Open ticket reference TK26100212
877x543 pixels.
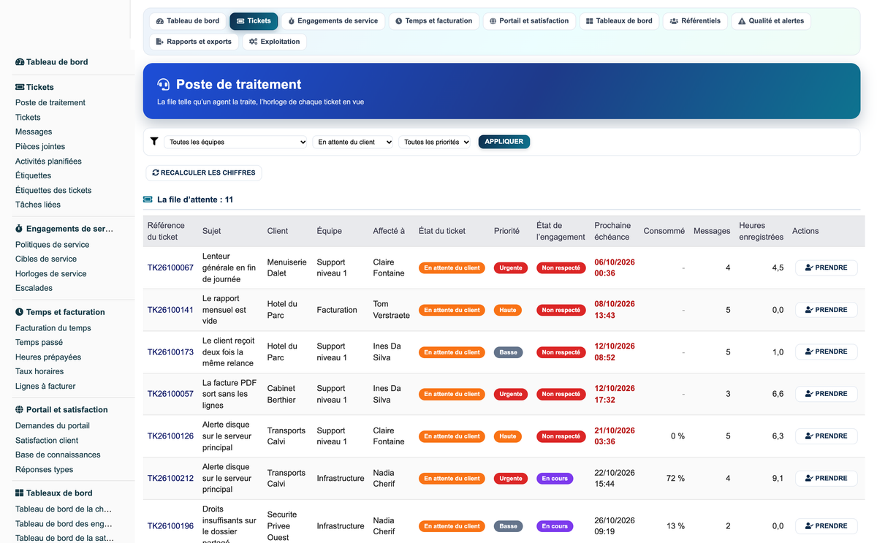tap(170, 479)
